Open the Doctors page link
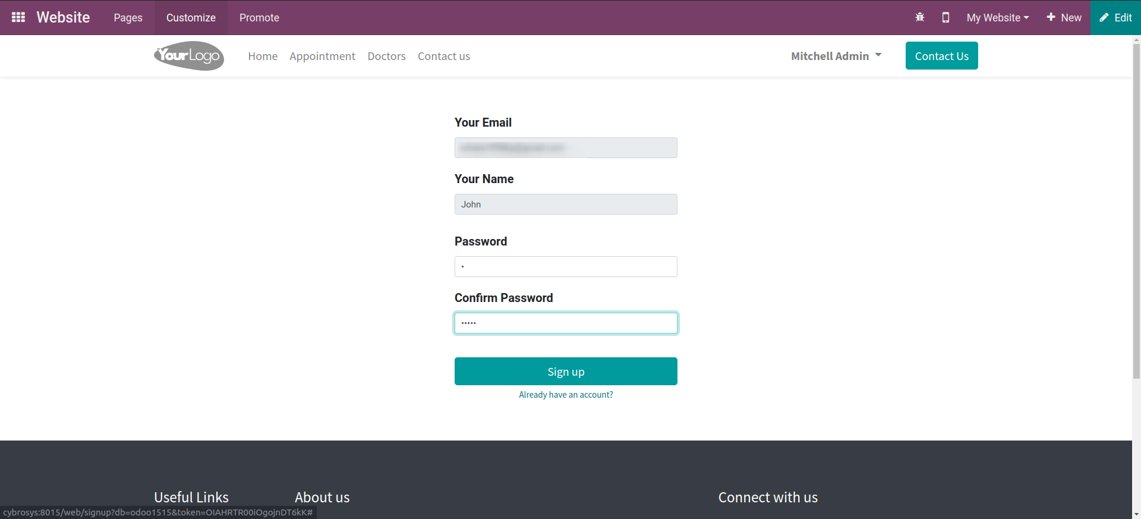 [x=386, y=56]
